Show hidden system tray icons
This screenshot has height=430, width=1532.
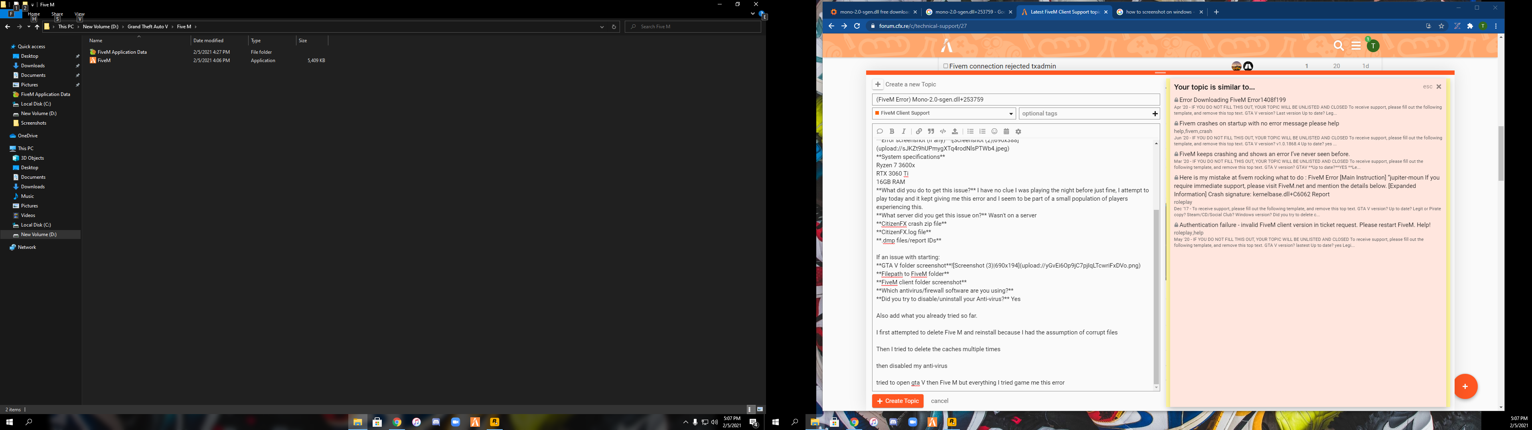coord(685,422)
